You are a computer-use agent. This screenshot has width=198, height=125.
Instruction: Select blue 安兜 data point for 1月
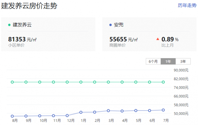point(81,112)
